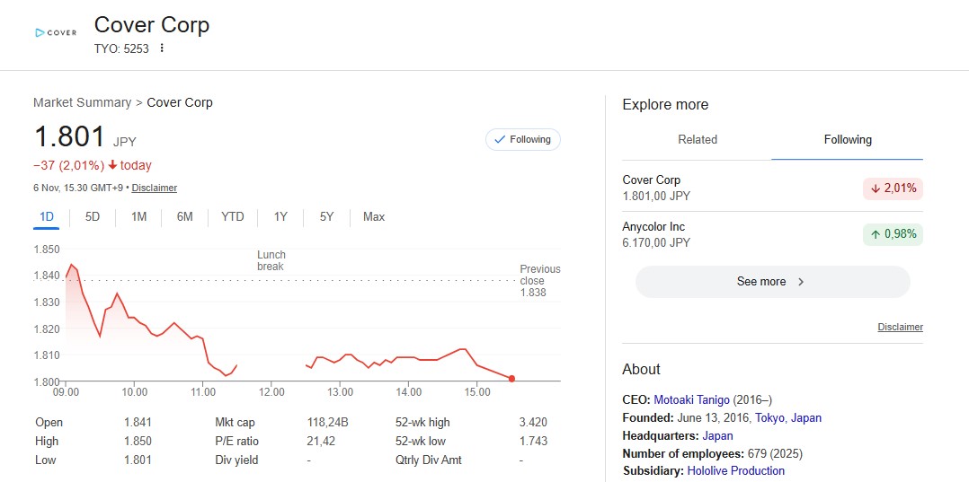Click the red endpoint marker on the chart
The image size is (969, 482).
point(511,379)
